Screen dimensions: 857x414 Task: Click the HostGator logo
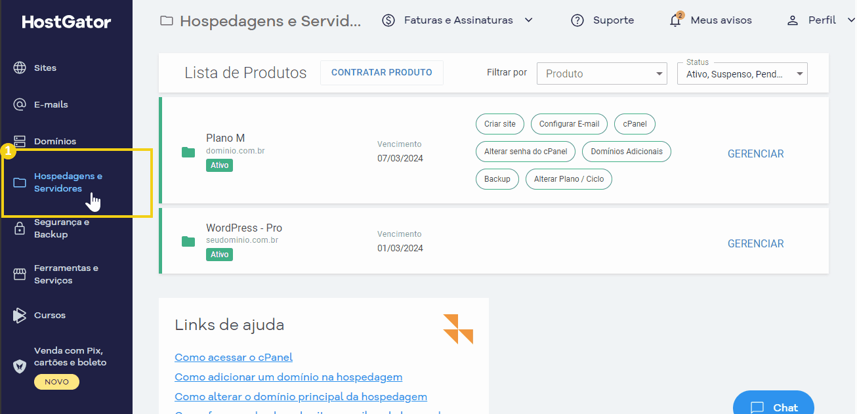[x=66, y=22]
